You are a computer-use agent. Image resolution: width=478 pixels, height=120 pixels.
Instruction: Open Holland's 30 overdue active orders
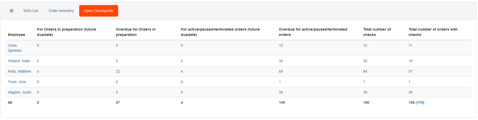[x=281, y=61]
